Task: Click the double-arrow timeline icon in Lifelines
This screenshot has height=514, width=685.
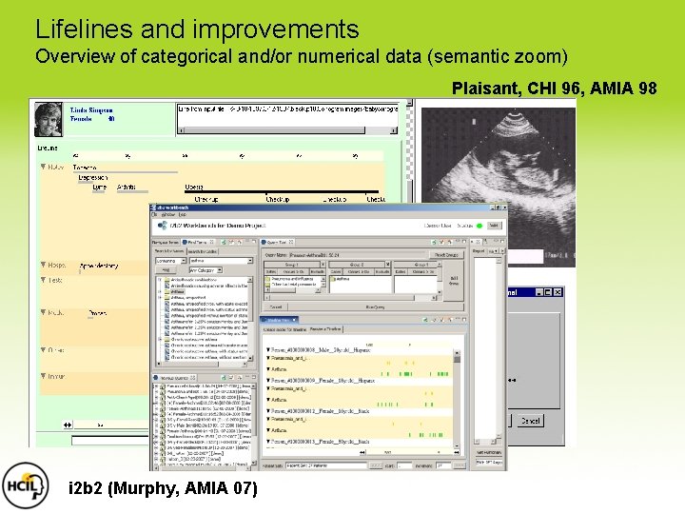Action: click(68, 425)
